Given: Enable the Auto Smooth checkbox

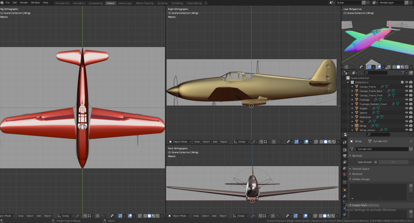Looking at the screenshot, I should click(x=375, y=162).
